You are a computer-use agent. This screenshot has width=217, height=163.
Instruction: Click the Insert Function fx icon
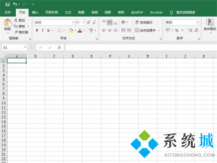click(x=59, y=47)
